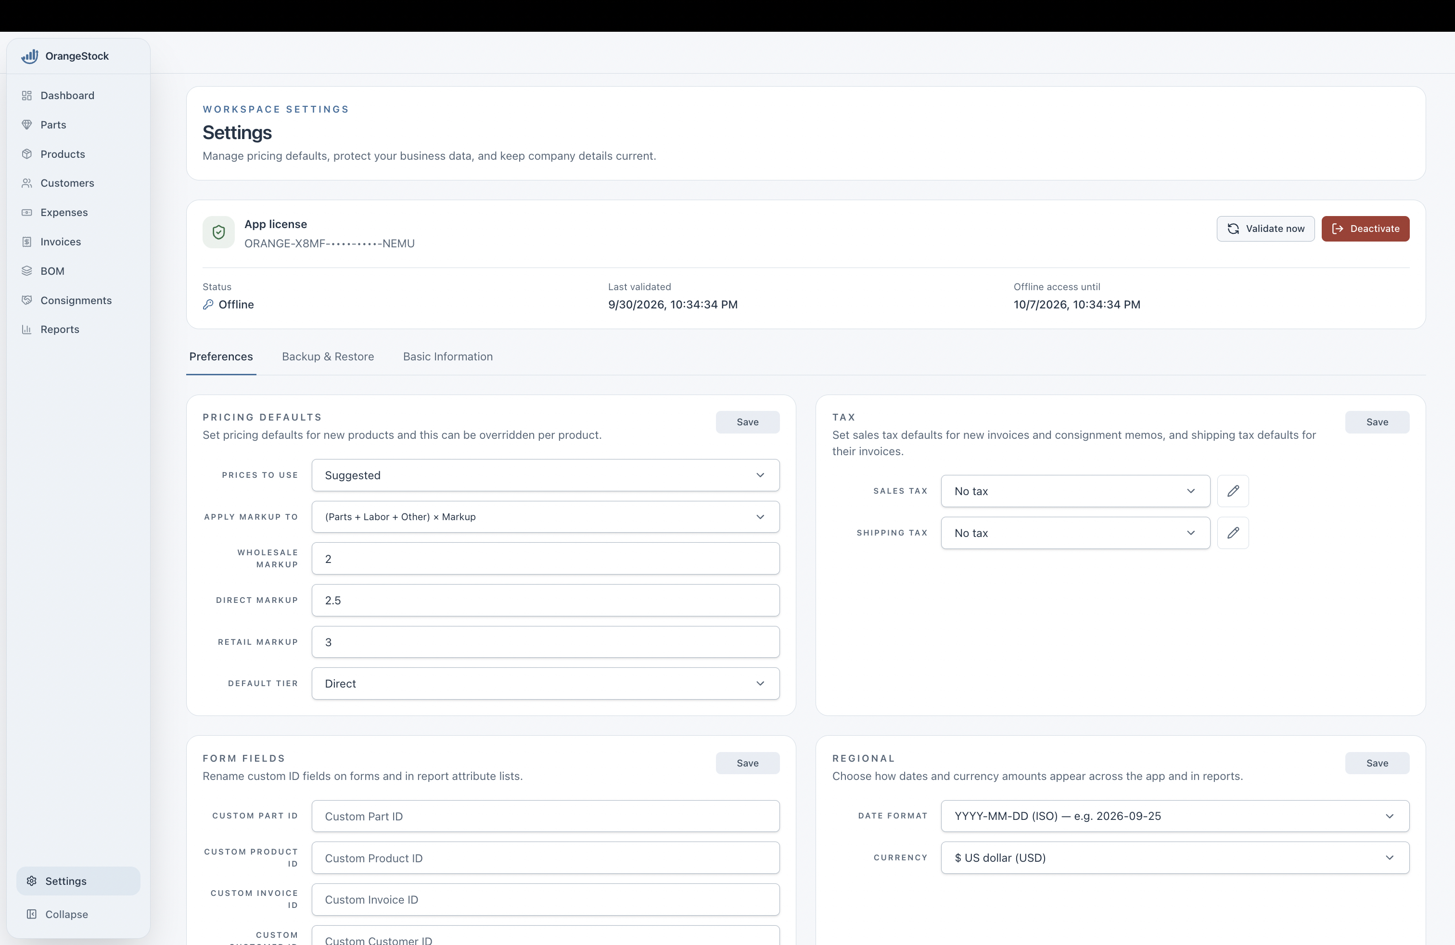
Task: Click the Custom Part ID field
Action: [545, 816]
